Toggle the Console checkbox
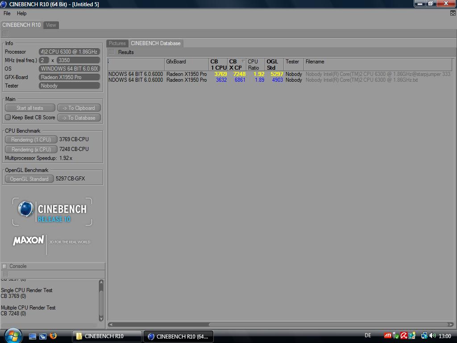 pyautogui.click(x=4, y=266)
